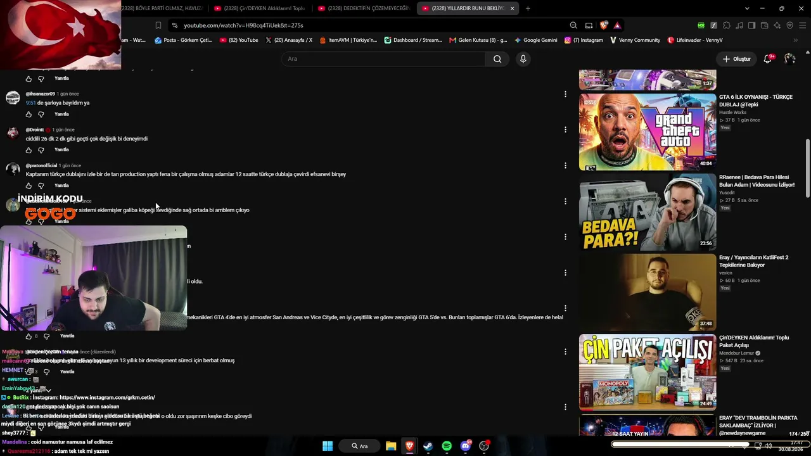
Task: Toggle the browser sidebar panel icon
Action: 751,25
